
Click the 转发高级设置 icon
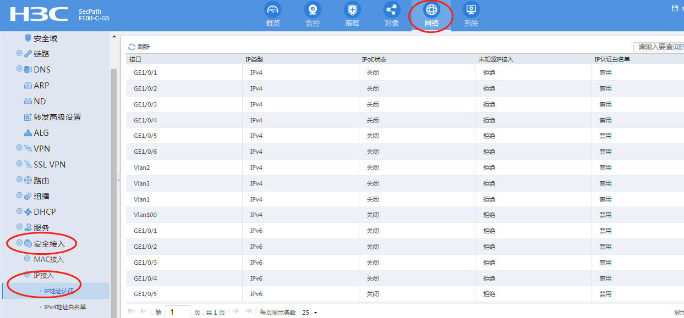click(29, 117)
